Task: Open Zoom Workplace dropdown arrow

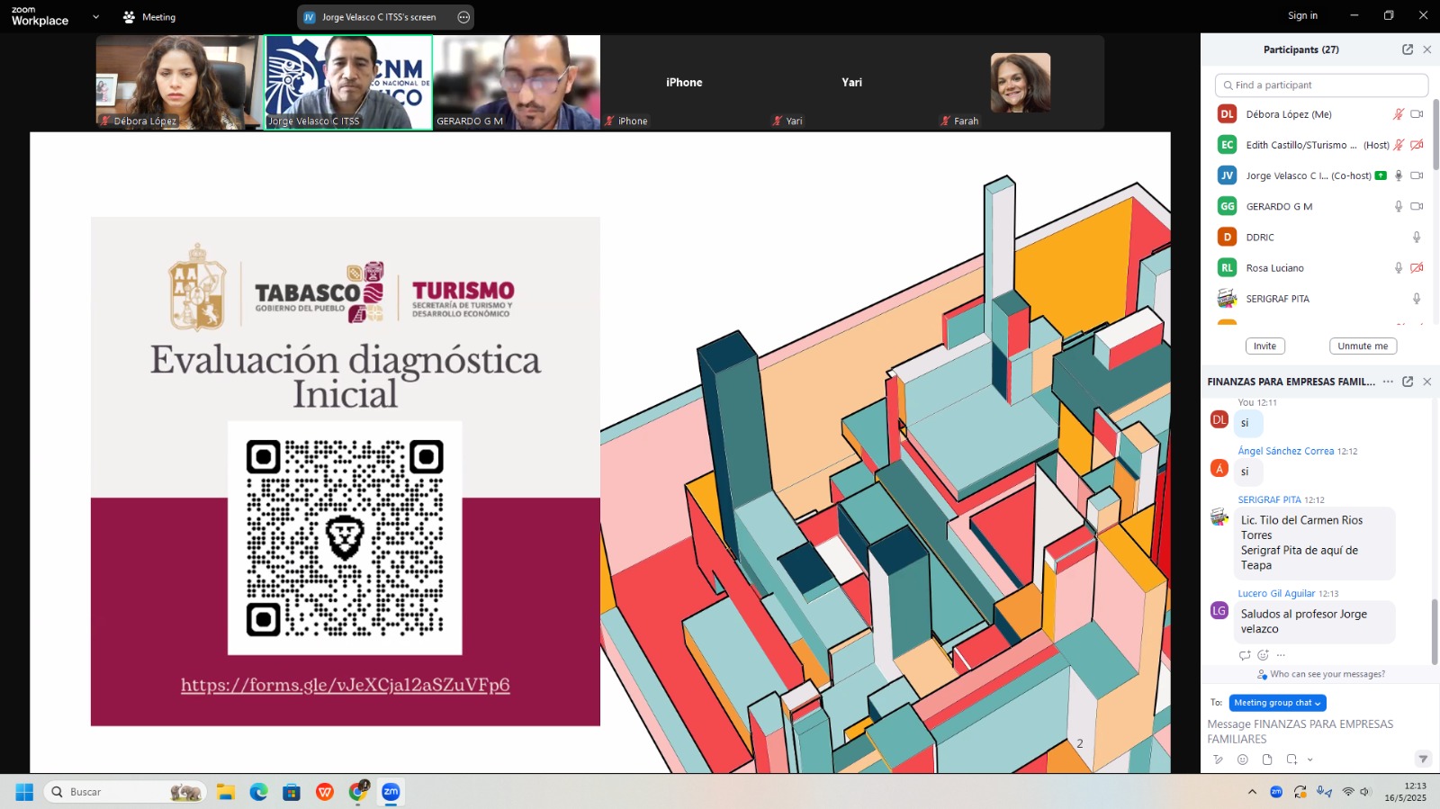Action: tap(95, 17)
